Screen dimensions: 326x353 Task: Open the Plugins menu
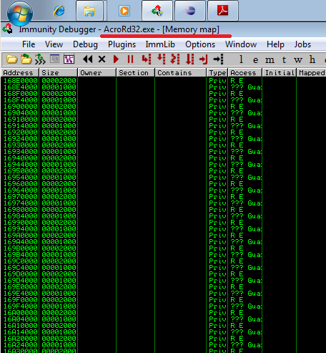(x=122, y=44)
